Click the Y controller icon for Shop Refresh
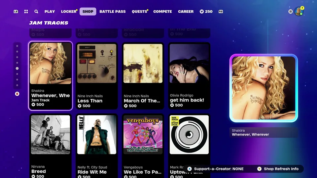 pos(259,169)
